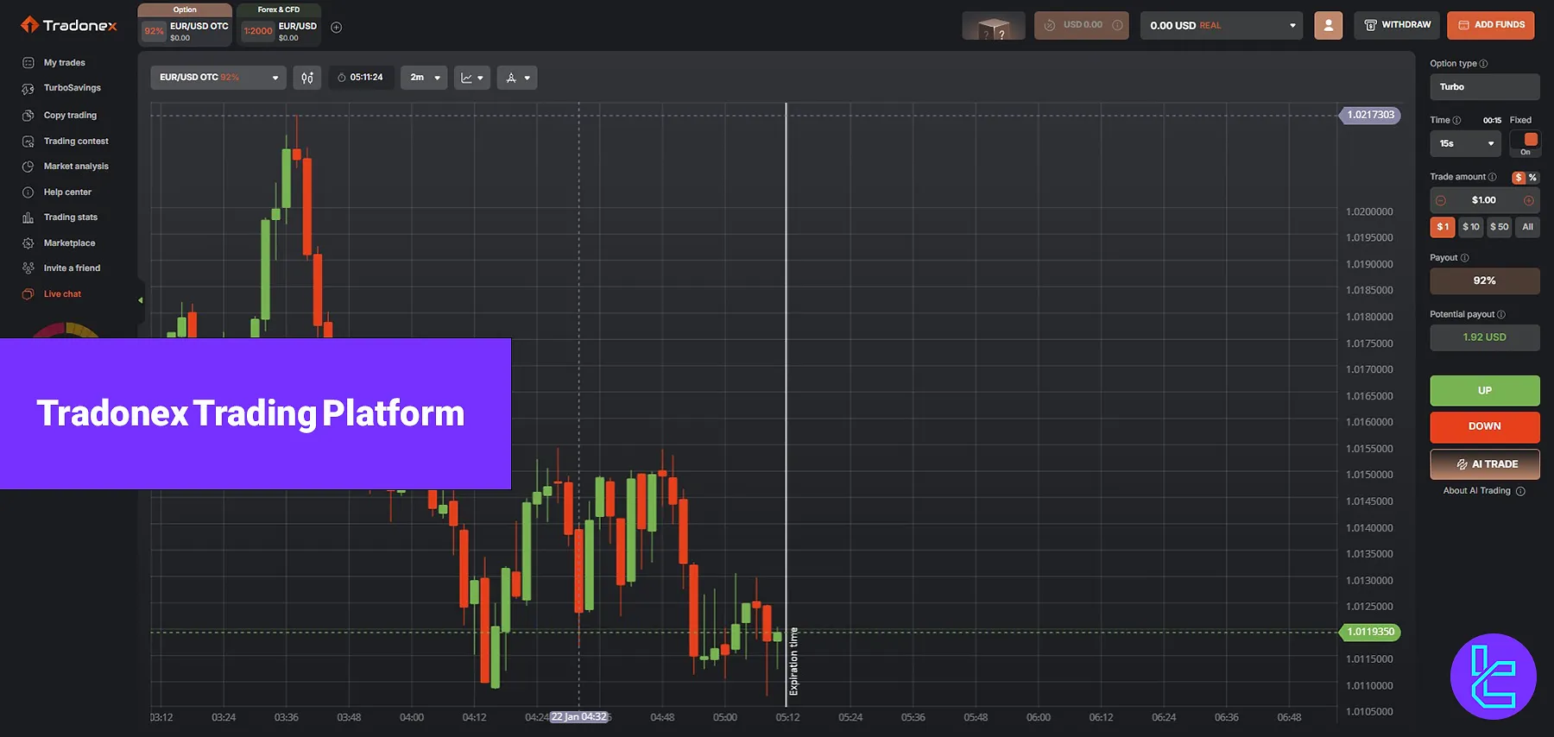The height and width of the screenshot is (737, 1554).
Task: Open the About AI Trading link
Action: pyautogui.click(x=1477, y=491)
